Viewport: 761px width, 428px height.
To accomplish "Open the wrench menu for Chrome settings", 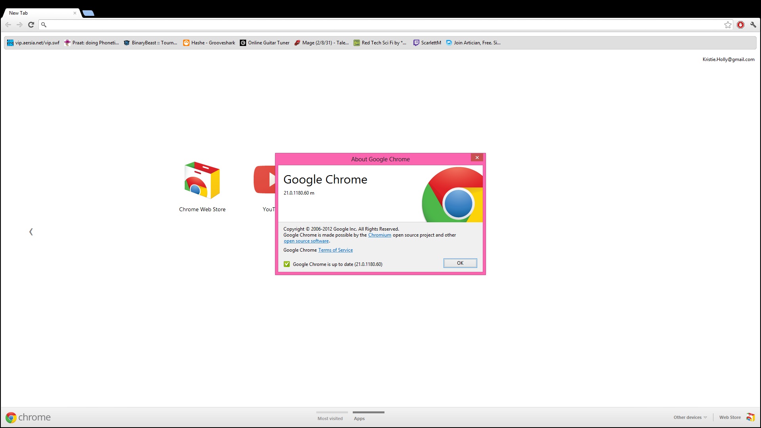I will tap(753, 25).
